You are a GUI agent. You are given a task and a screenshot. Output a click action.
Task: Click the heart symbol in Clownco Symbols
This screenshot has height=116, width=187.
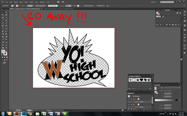tap(142, 80)
